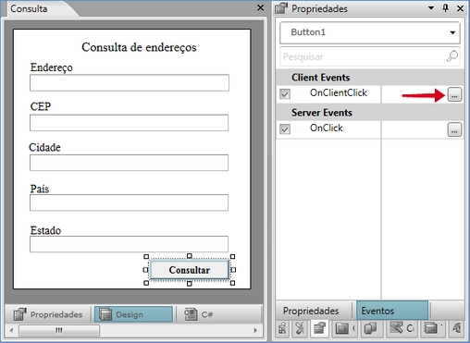470x343 pixels.
Task: Toggle the pin icon on Propriedades panel
Action: [x=445, y=8]
